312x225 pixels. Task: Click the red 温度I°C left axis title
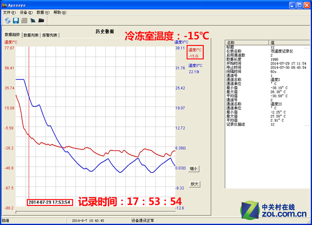coord(11,42)
